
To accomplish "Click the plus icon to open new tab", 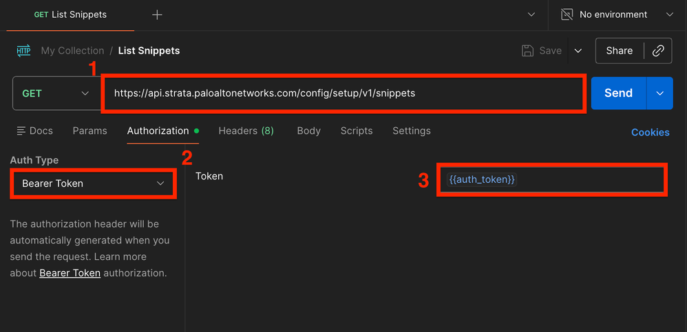I will pyautogui.click(x=157, y=15).
